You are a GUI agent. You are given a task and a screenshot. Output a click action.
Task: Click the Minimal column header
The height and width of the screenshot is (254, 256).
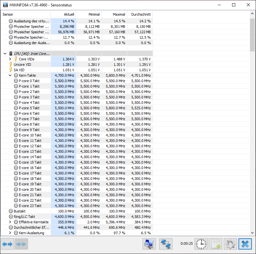pyautogui.click(x=89, y=14)
